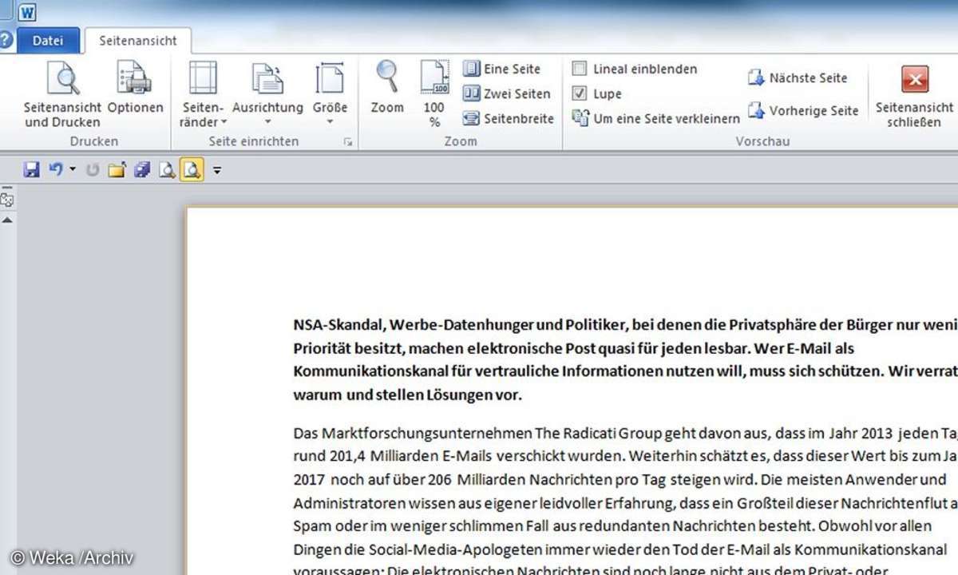Image resolution: width=958 pixels, height=575 pixels.
Task: Click the highlighted page preview icon
Action: coord(192,169)
